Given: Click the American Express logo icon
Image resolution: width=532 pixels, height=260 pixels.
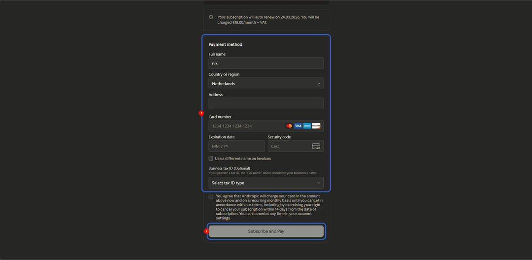Looking at the screenshot, I should tap(307, 126).
